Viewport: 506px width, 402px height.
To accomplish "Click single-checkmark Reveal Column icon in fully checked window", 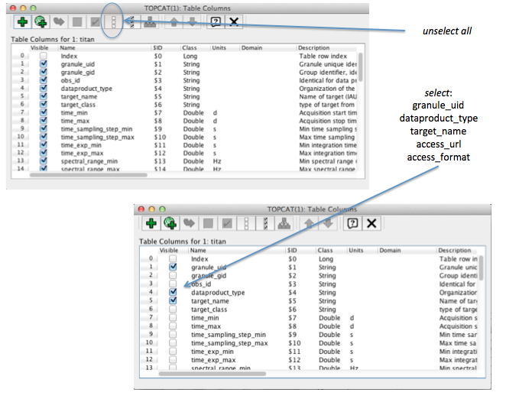I will tap(96, 22).
